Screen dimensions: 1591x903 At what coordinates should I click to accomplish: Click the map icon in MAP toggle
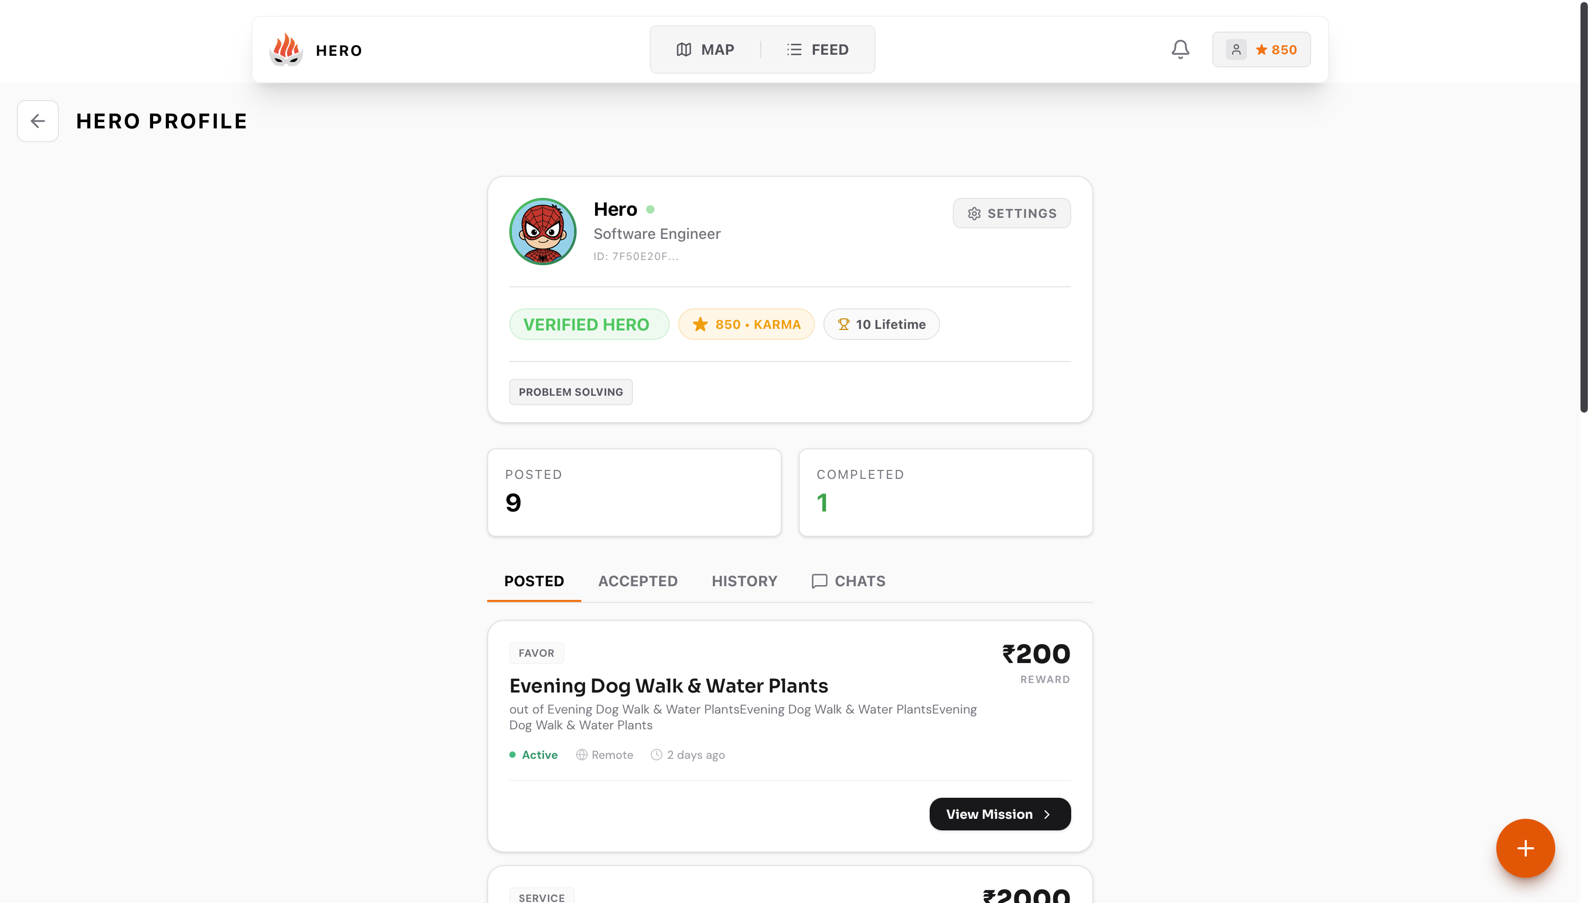coord(684,49)
